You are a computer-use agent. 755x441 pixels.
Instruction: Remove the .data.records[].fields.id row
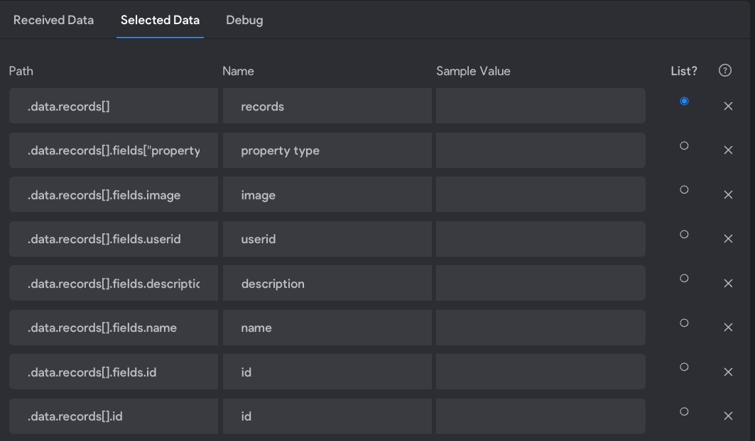[x=728, y=372]
